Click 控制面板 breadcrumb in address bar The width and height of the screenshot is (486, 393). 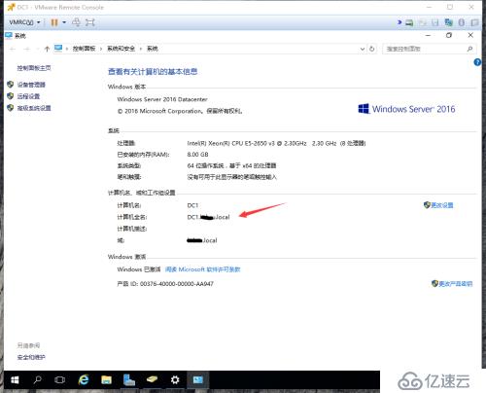pos(84,49)
